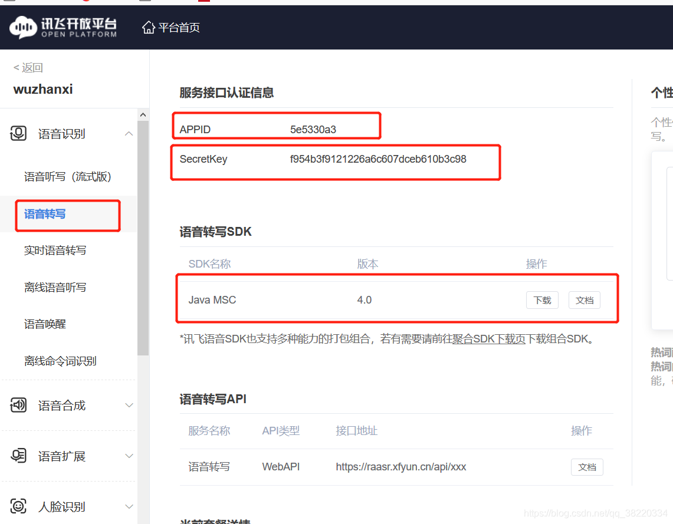The width and height of the screenshot is (673, 524).
Task: Click the 接口地址 column header
Action: tap(356, 431)
